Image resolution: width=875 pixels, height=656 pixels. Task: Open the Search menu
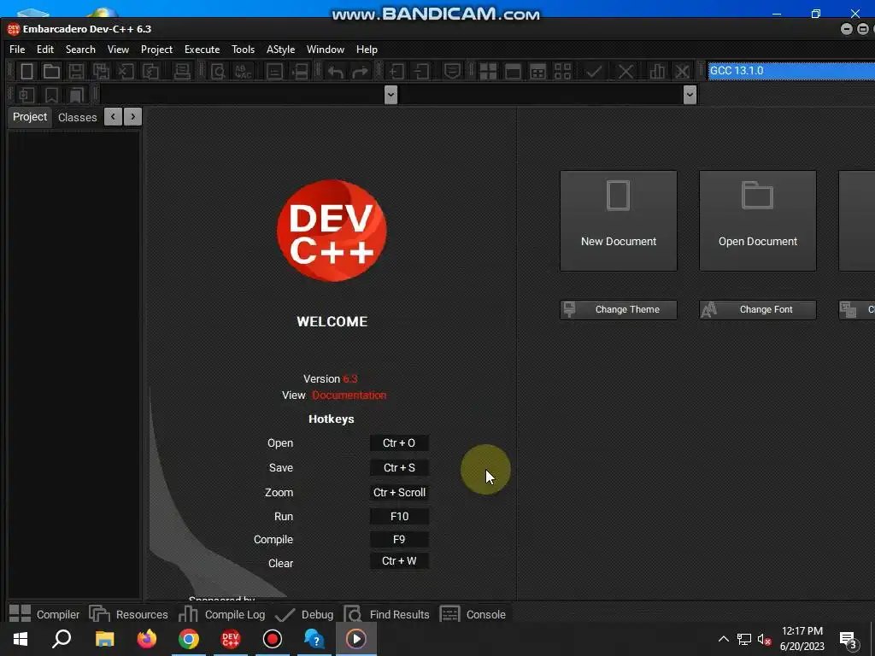click(x=80, y=49)
